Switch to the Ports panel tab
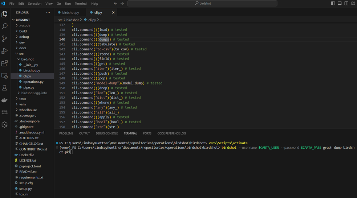 tap(147, 133)
